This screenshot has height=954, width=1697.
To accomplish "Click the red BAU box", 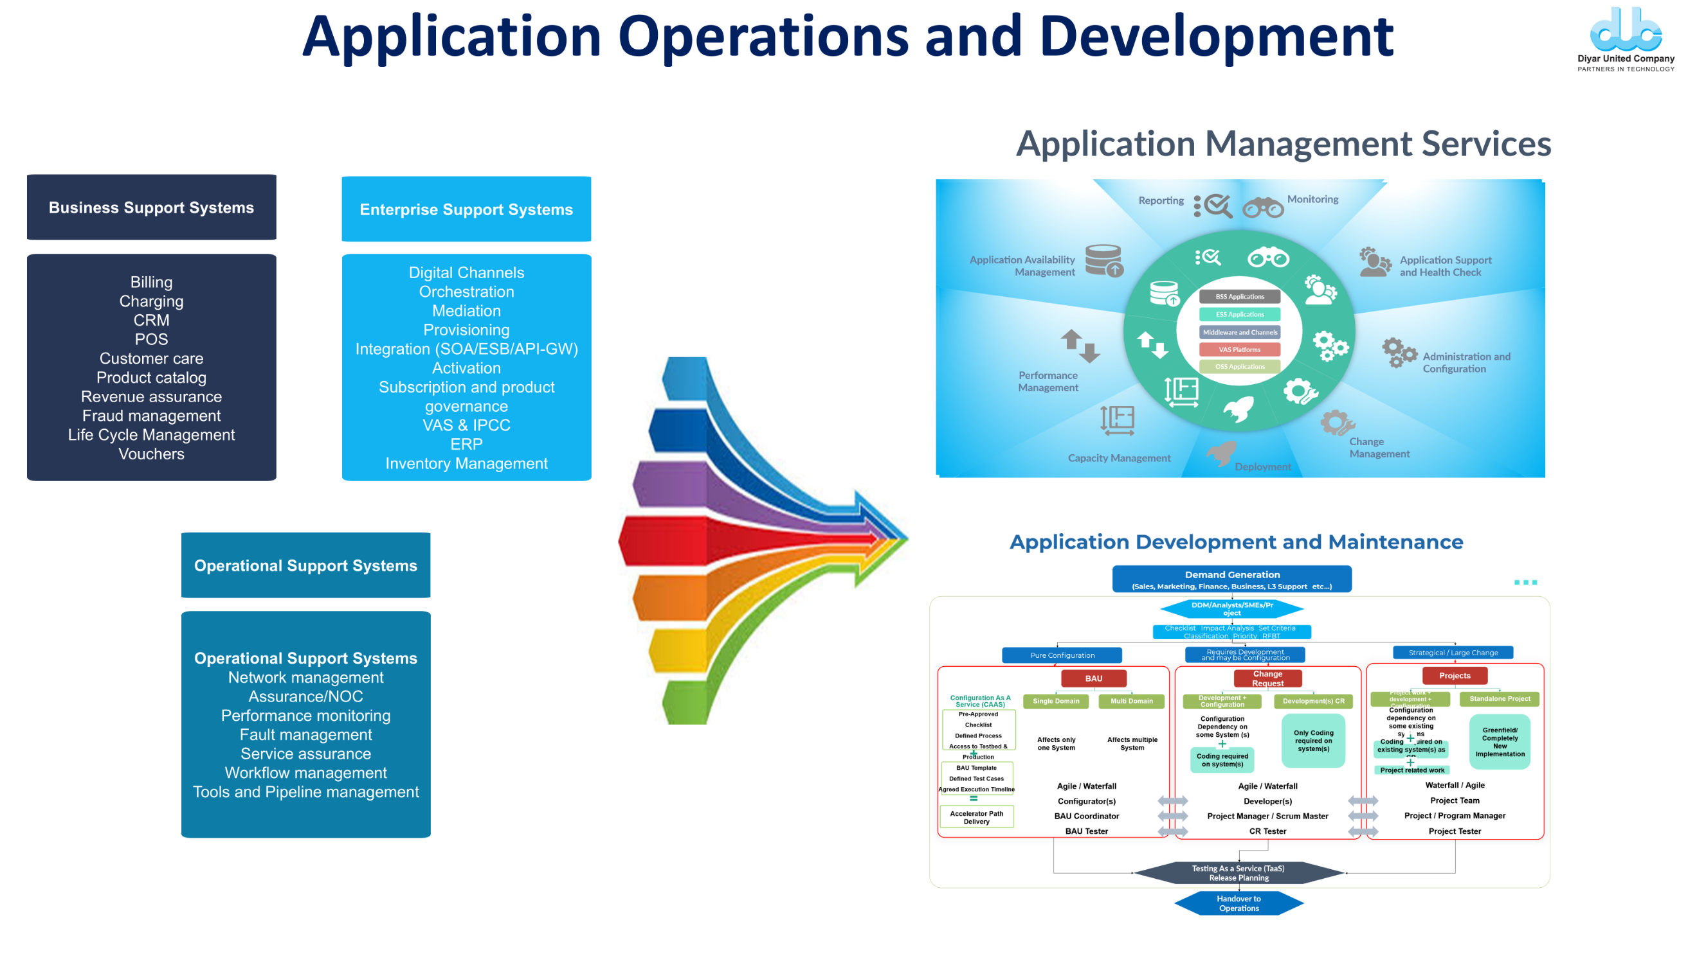I will 1093,678.
